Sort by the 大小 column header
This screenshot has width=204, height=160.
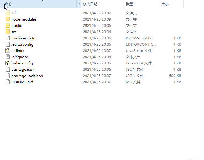pos(171,4)
